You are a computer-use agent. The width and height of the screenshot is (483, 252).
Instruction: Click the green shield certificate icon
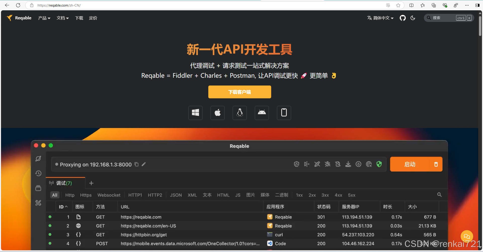pos(379,164)
